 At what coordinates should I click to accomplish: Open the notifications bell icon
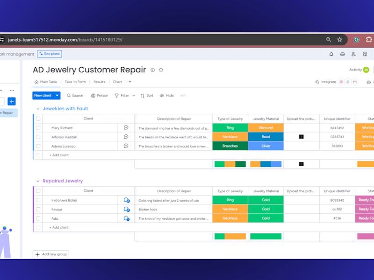tap(331, 54)
